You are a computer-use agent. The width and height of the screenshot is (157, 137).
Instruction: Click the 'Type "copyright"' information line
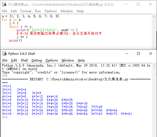[x=61, y=72]
